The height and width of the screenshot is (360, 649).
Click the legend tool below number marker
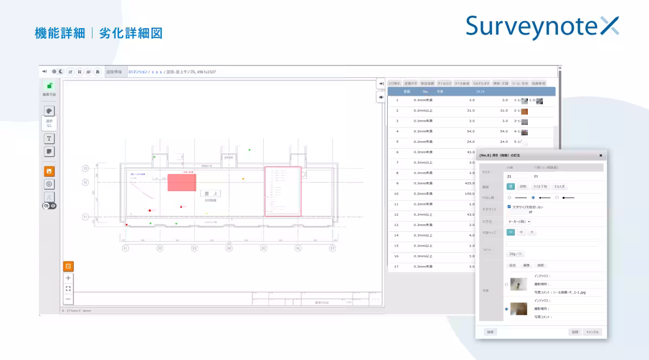tap(49, 197)
